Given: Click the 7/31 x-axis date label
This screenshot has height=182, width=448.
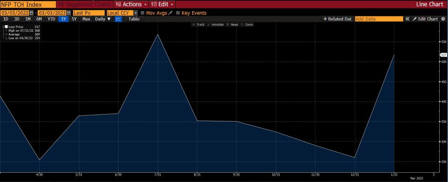Looking at the screenshot, I should point(157,175).
